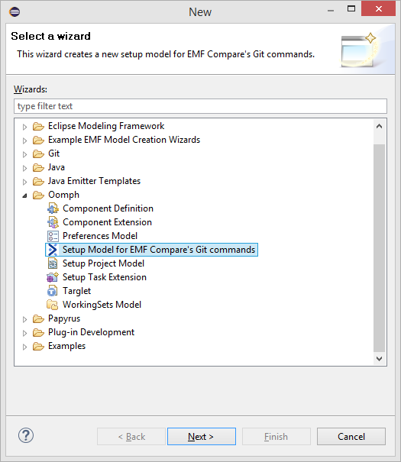Click the Java Emitter Templates folder icon
Screen dimensions: 401x462
click(x=38, y=181)
